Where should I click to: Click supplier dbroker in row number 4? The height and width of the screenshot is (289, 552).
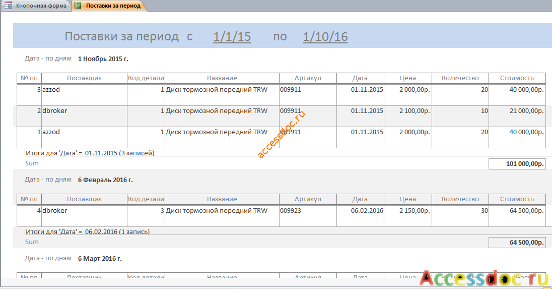coord(84,216)
